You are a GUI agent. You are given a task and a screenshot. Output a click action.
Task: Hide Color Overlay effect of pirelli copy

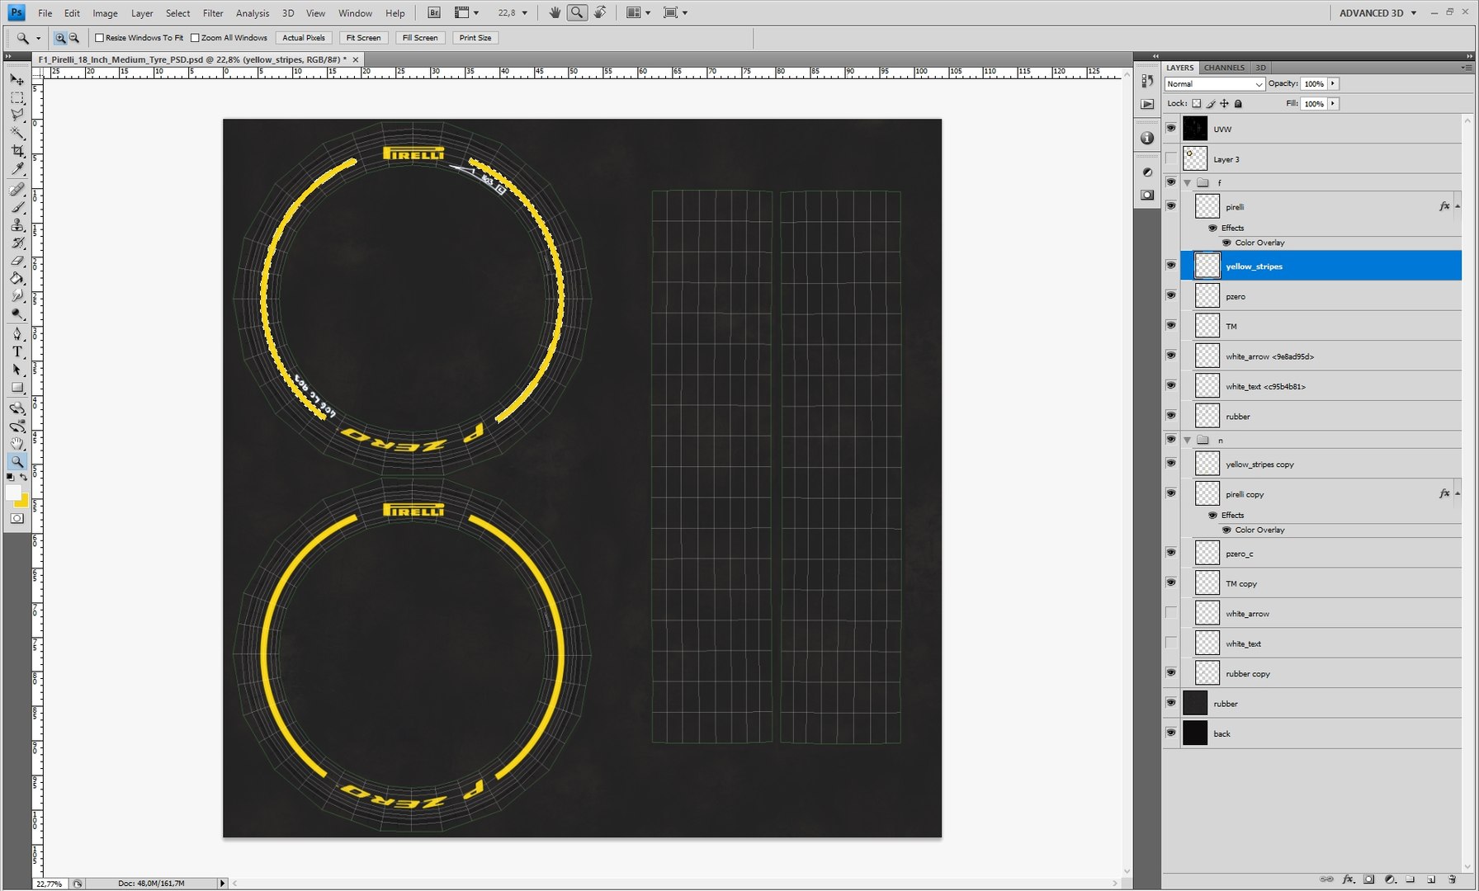1226,530
